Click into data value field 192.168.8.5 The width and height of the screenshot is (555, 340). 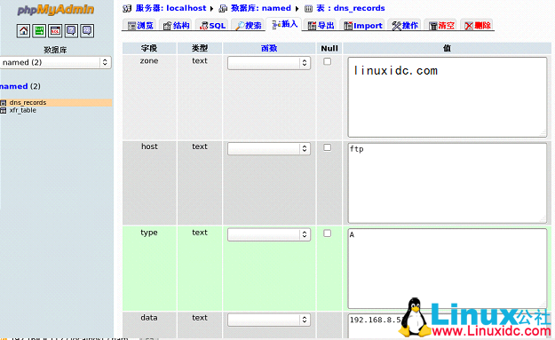tap(448, 326)
